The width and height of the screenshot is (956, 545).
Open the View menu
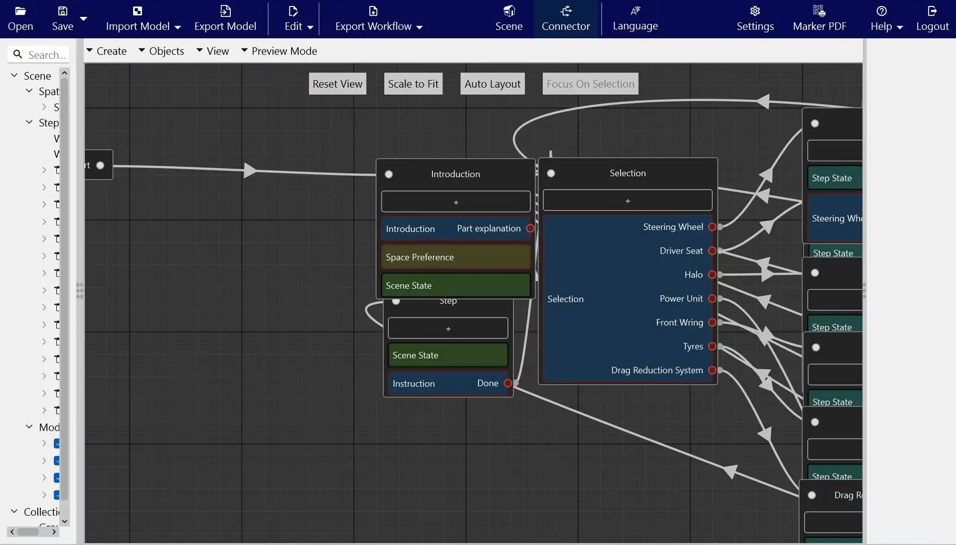click(212, 51)
